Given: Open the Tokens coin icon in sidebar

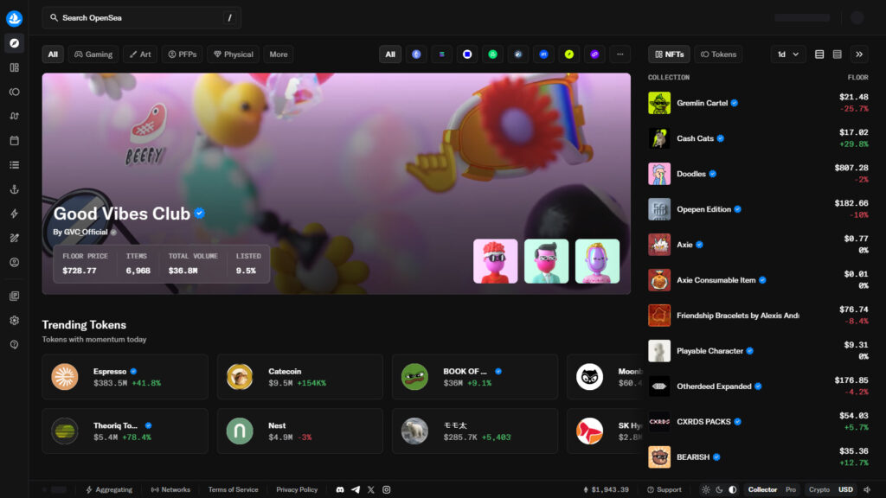Looking at the screenshot, I should [14, 92].
